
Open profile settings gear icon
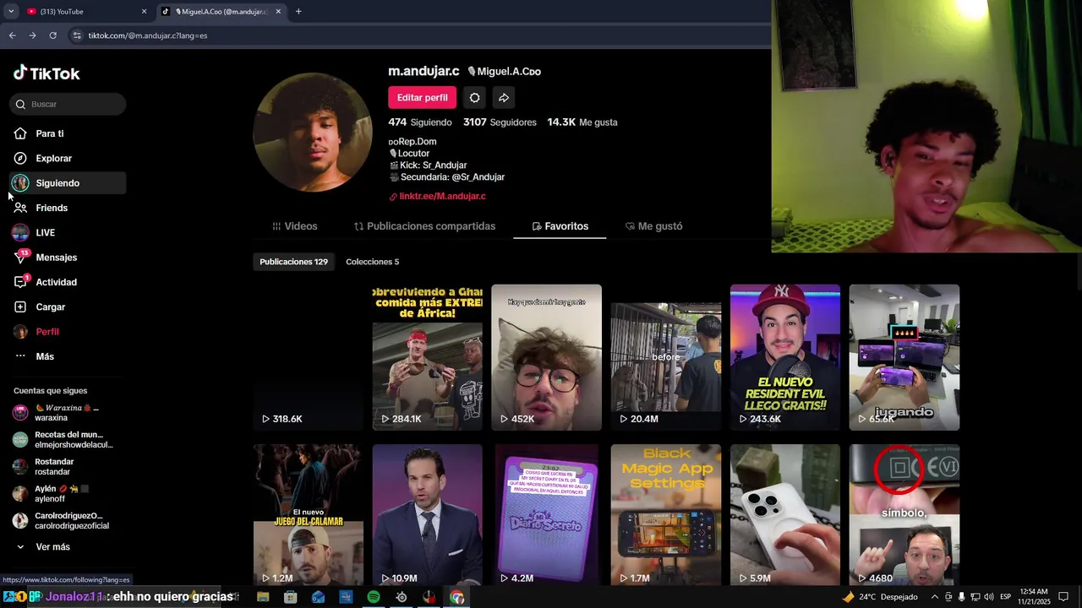click(x=474, y=98)
